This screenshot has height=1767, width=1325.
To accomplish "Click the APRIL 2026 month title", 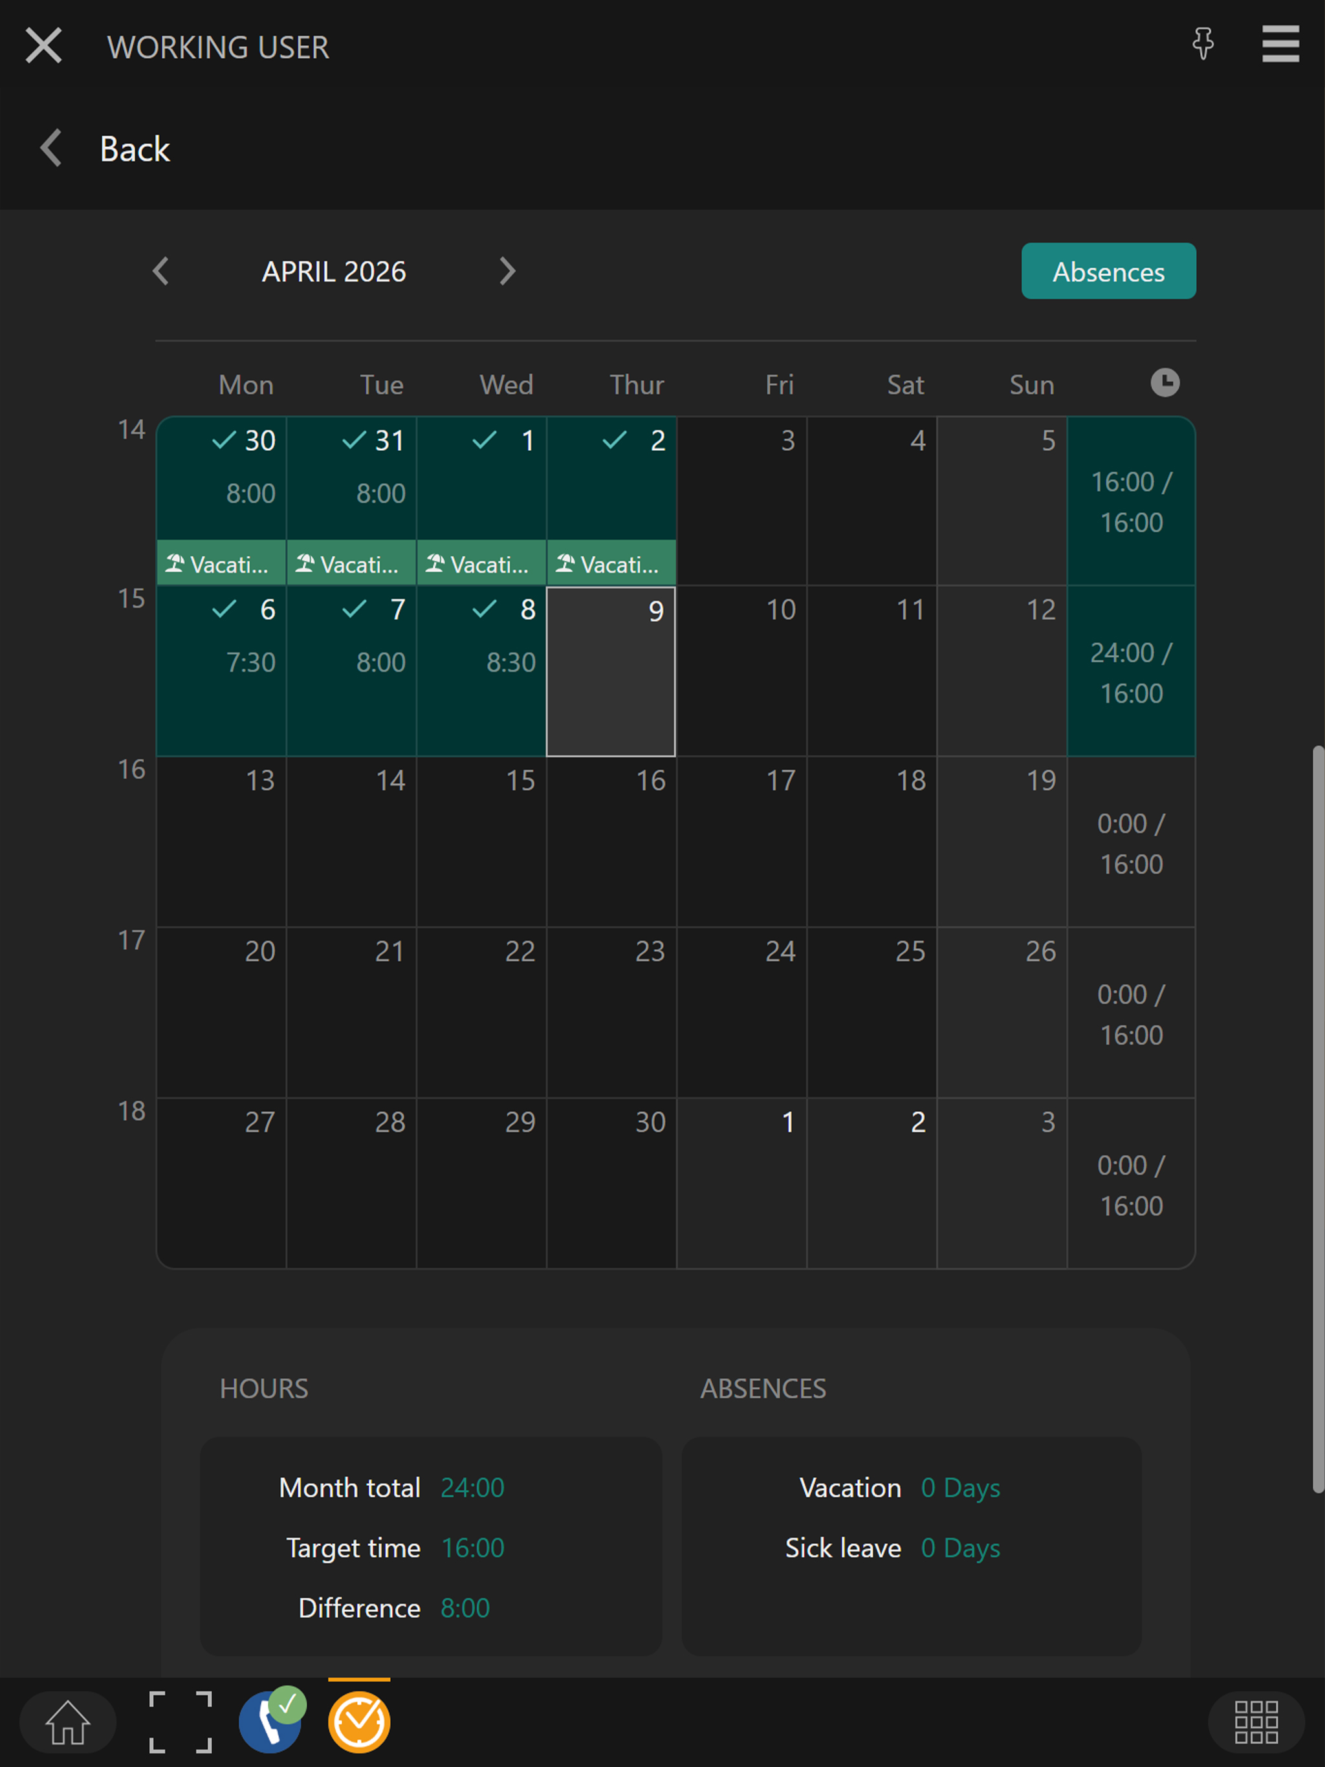I will pos(334,272).
